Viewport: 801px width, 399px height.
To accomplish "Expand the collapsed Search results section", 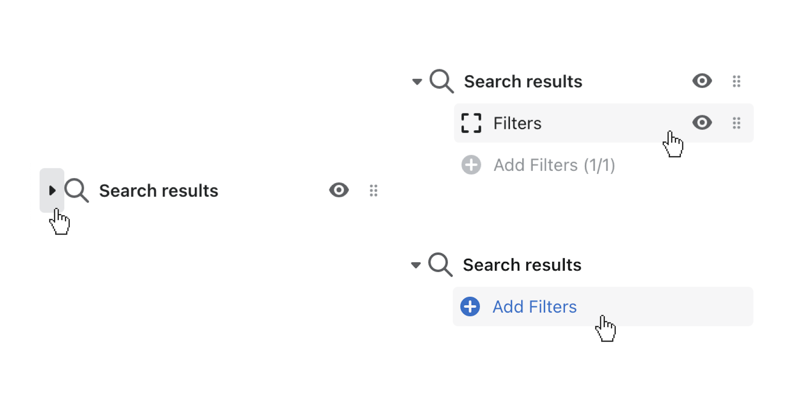I will (x=52, y=190).
